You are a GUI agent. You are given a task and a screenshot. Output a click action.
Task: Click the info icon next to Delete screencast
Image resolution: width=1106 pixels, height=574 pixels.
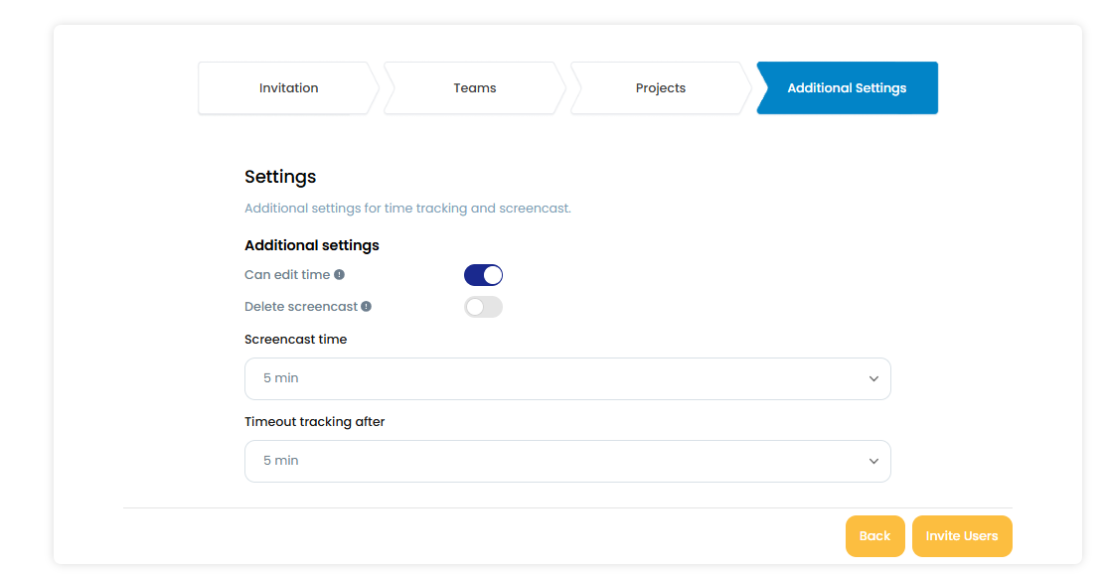[367, 307]
